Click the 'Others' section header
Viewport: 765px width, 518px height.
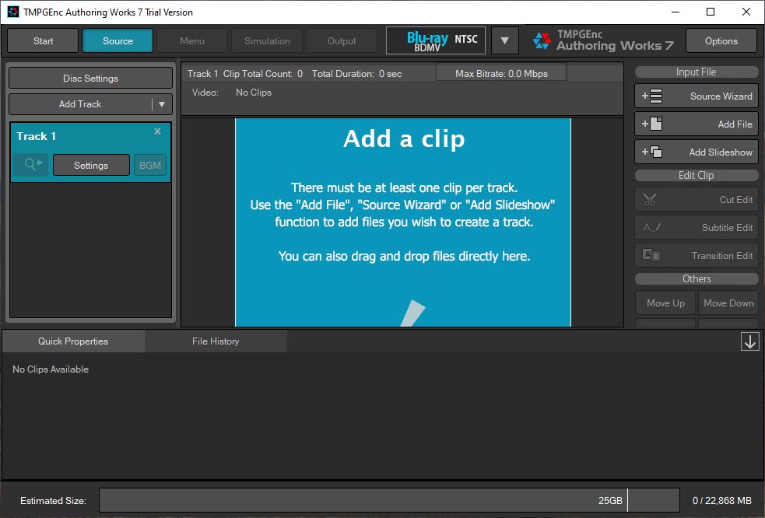[697, 278]
